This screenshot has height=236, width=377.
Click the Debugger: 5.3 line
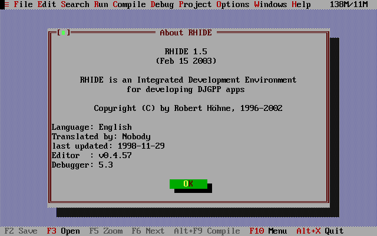coord(82,165)
